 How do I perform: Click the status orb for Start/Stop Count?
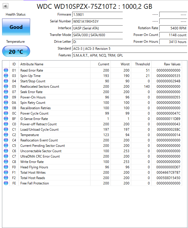coord(6,81)
